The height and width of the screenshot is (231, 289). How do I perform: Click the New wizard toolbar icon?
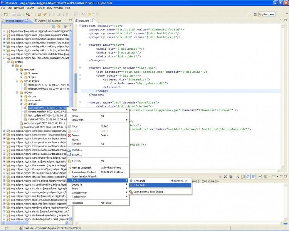6,14
